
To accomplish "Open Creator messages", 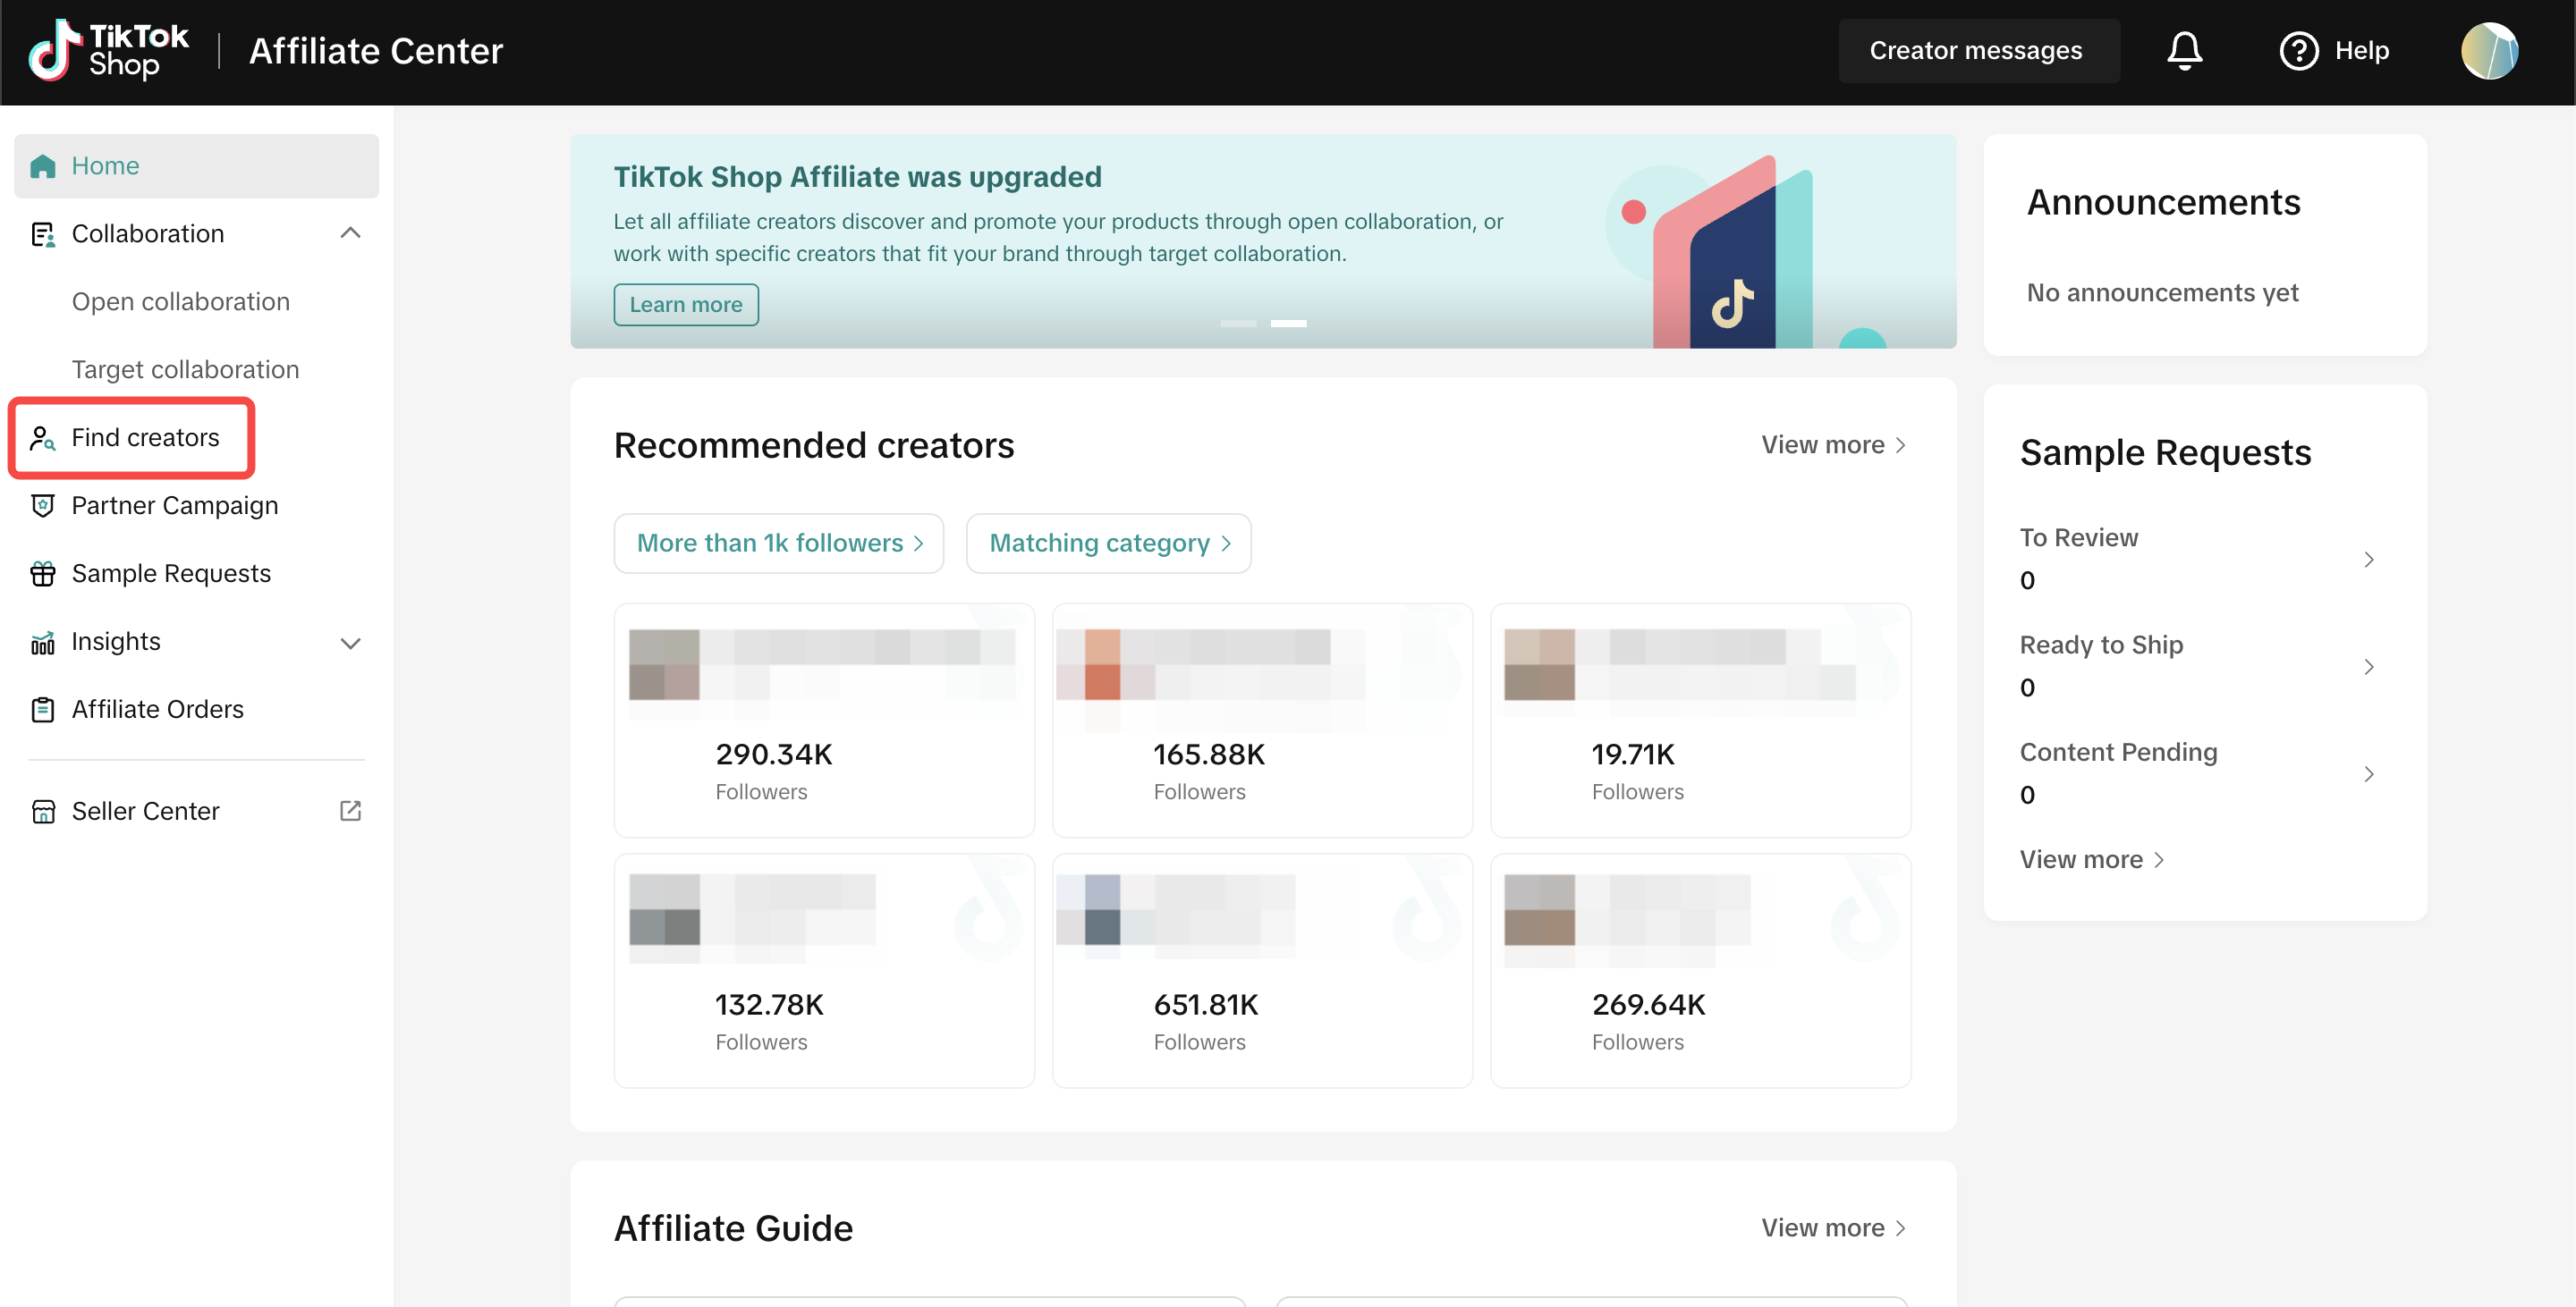I will pos(1976,51).
